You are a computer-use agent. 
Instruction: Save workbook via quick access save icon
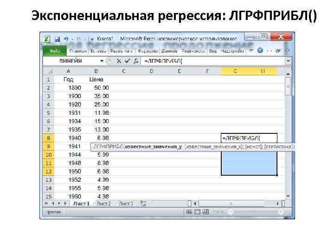pos(58,39)
